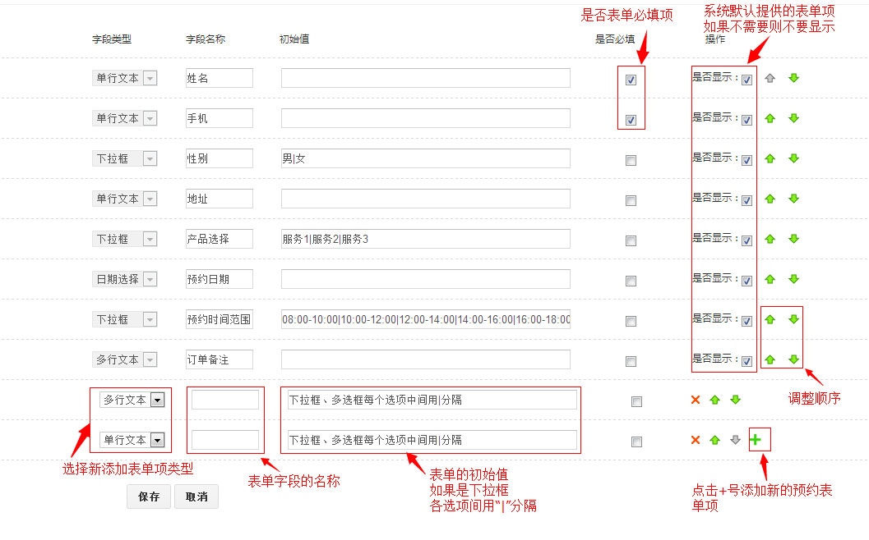
Task: Mark 产品选择 as required
Action: point(631,240)
